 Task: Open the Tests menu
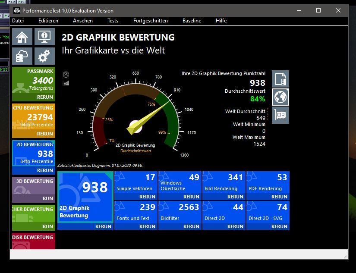click(x=113, y=21)
